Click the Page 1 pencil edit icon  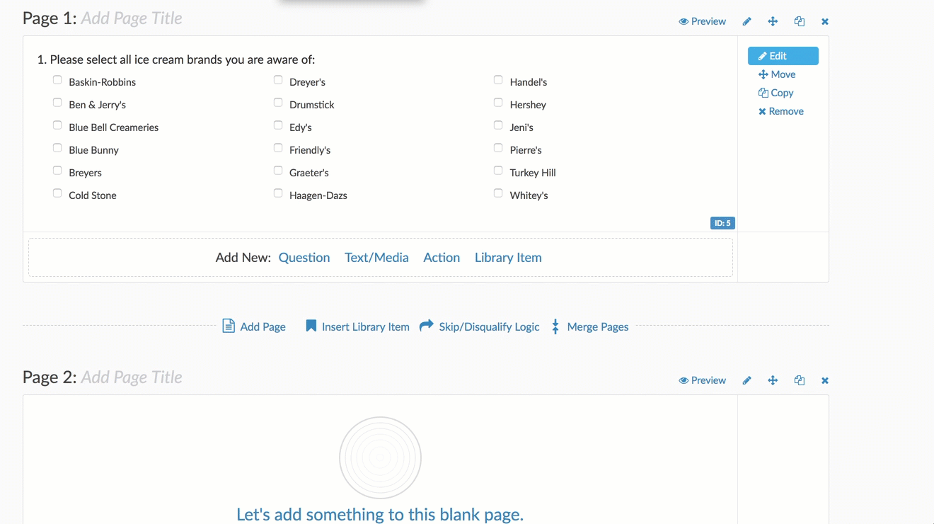[x=746, y=21]
